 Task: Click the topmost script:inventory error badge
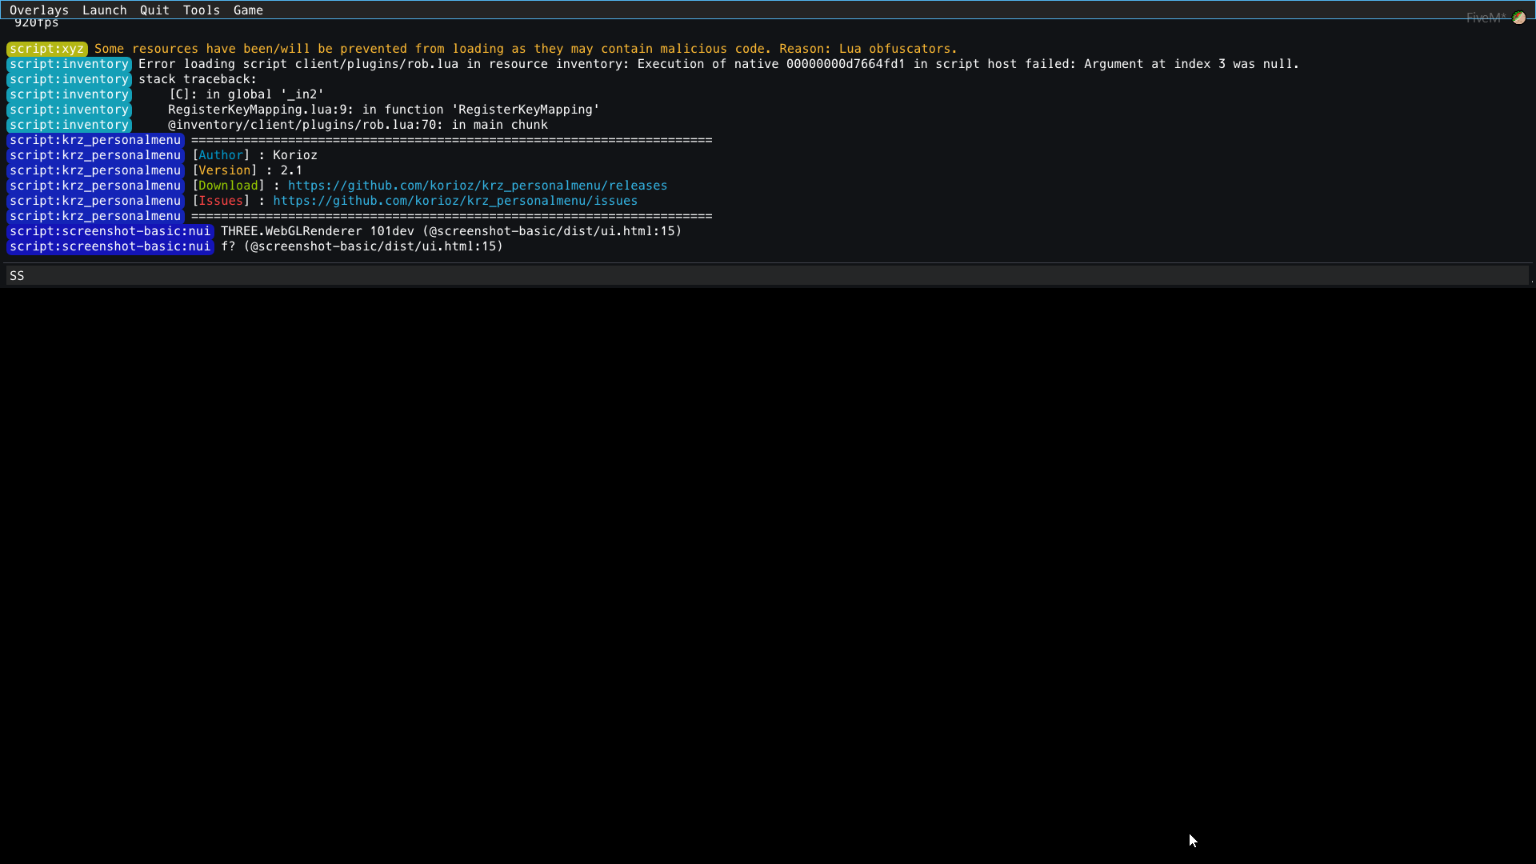tap(68, 64)
